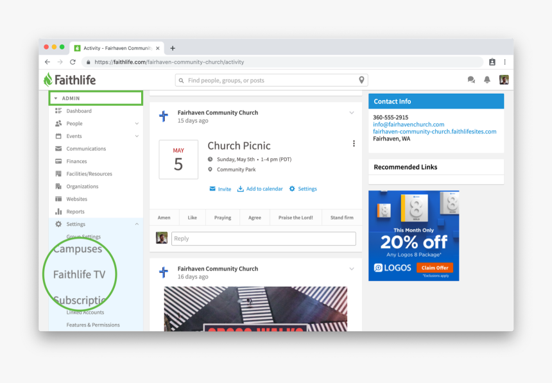Click the Fairhaven Community Church name on the picnic post
The image size is (552, 383).
pos(218,113)
